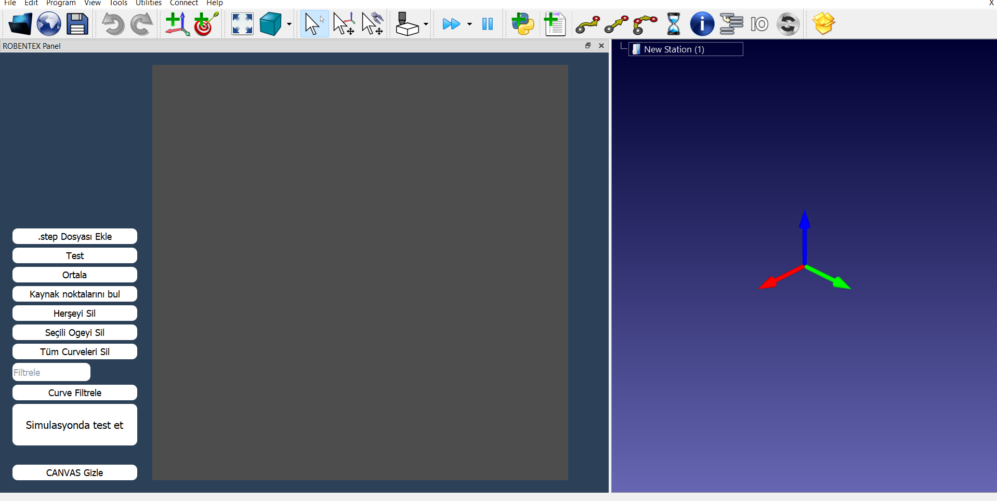Image resolution: width=997 pixels, height=501 pixels.
Task: Click the Ortala button
Action: tap(75, 275)
